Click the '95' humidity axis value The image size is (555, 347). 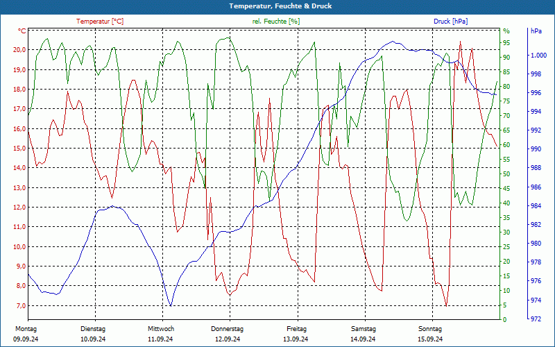506,43
